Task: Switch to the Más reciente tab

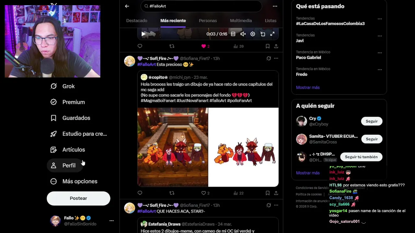Action: tap(173, 21)
